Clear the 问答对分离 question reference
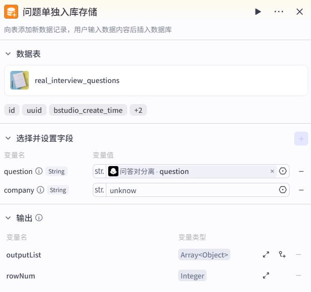The height and width of the screenshot is (292, 311). [x=272, y=171]
